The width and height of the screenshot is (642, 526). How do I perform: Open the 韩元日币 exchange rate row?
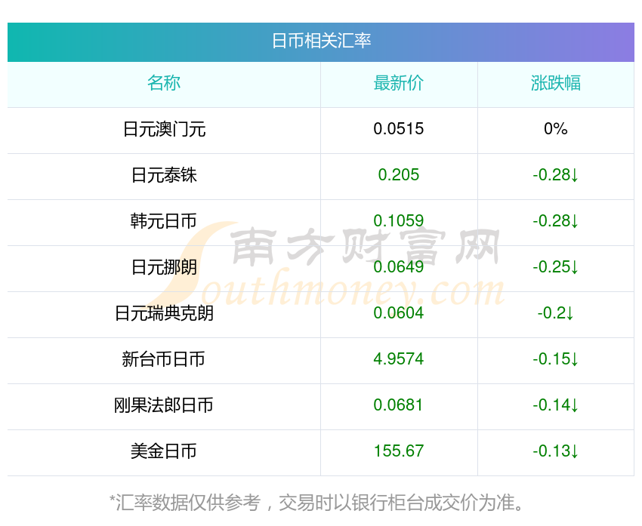pyautogui.click(x=164, y=221)
